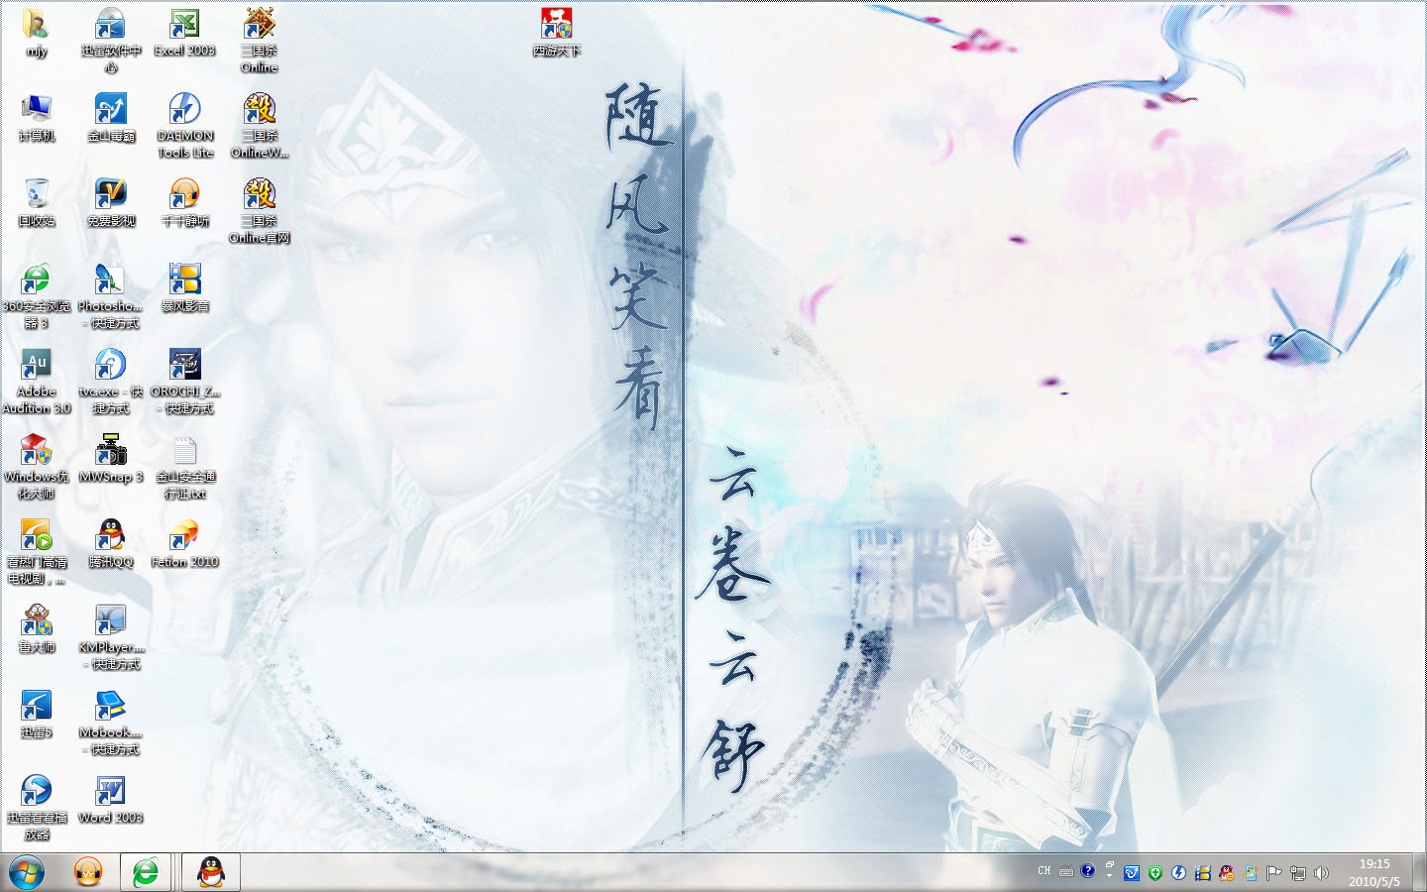1427x892 pixels.
Task: Launch the 三国杀 Online game shortcut
Action: coord(259,41)
